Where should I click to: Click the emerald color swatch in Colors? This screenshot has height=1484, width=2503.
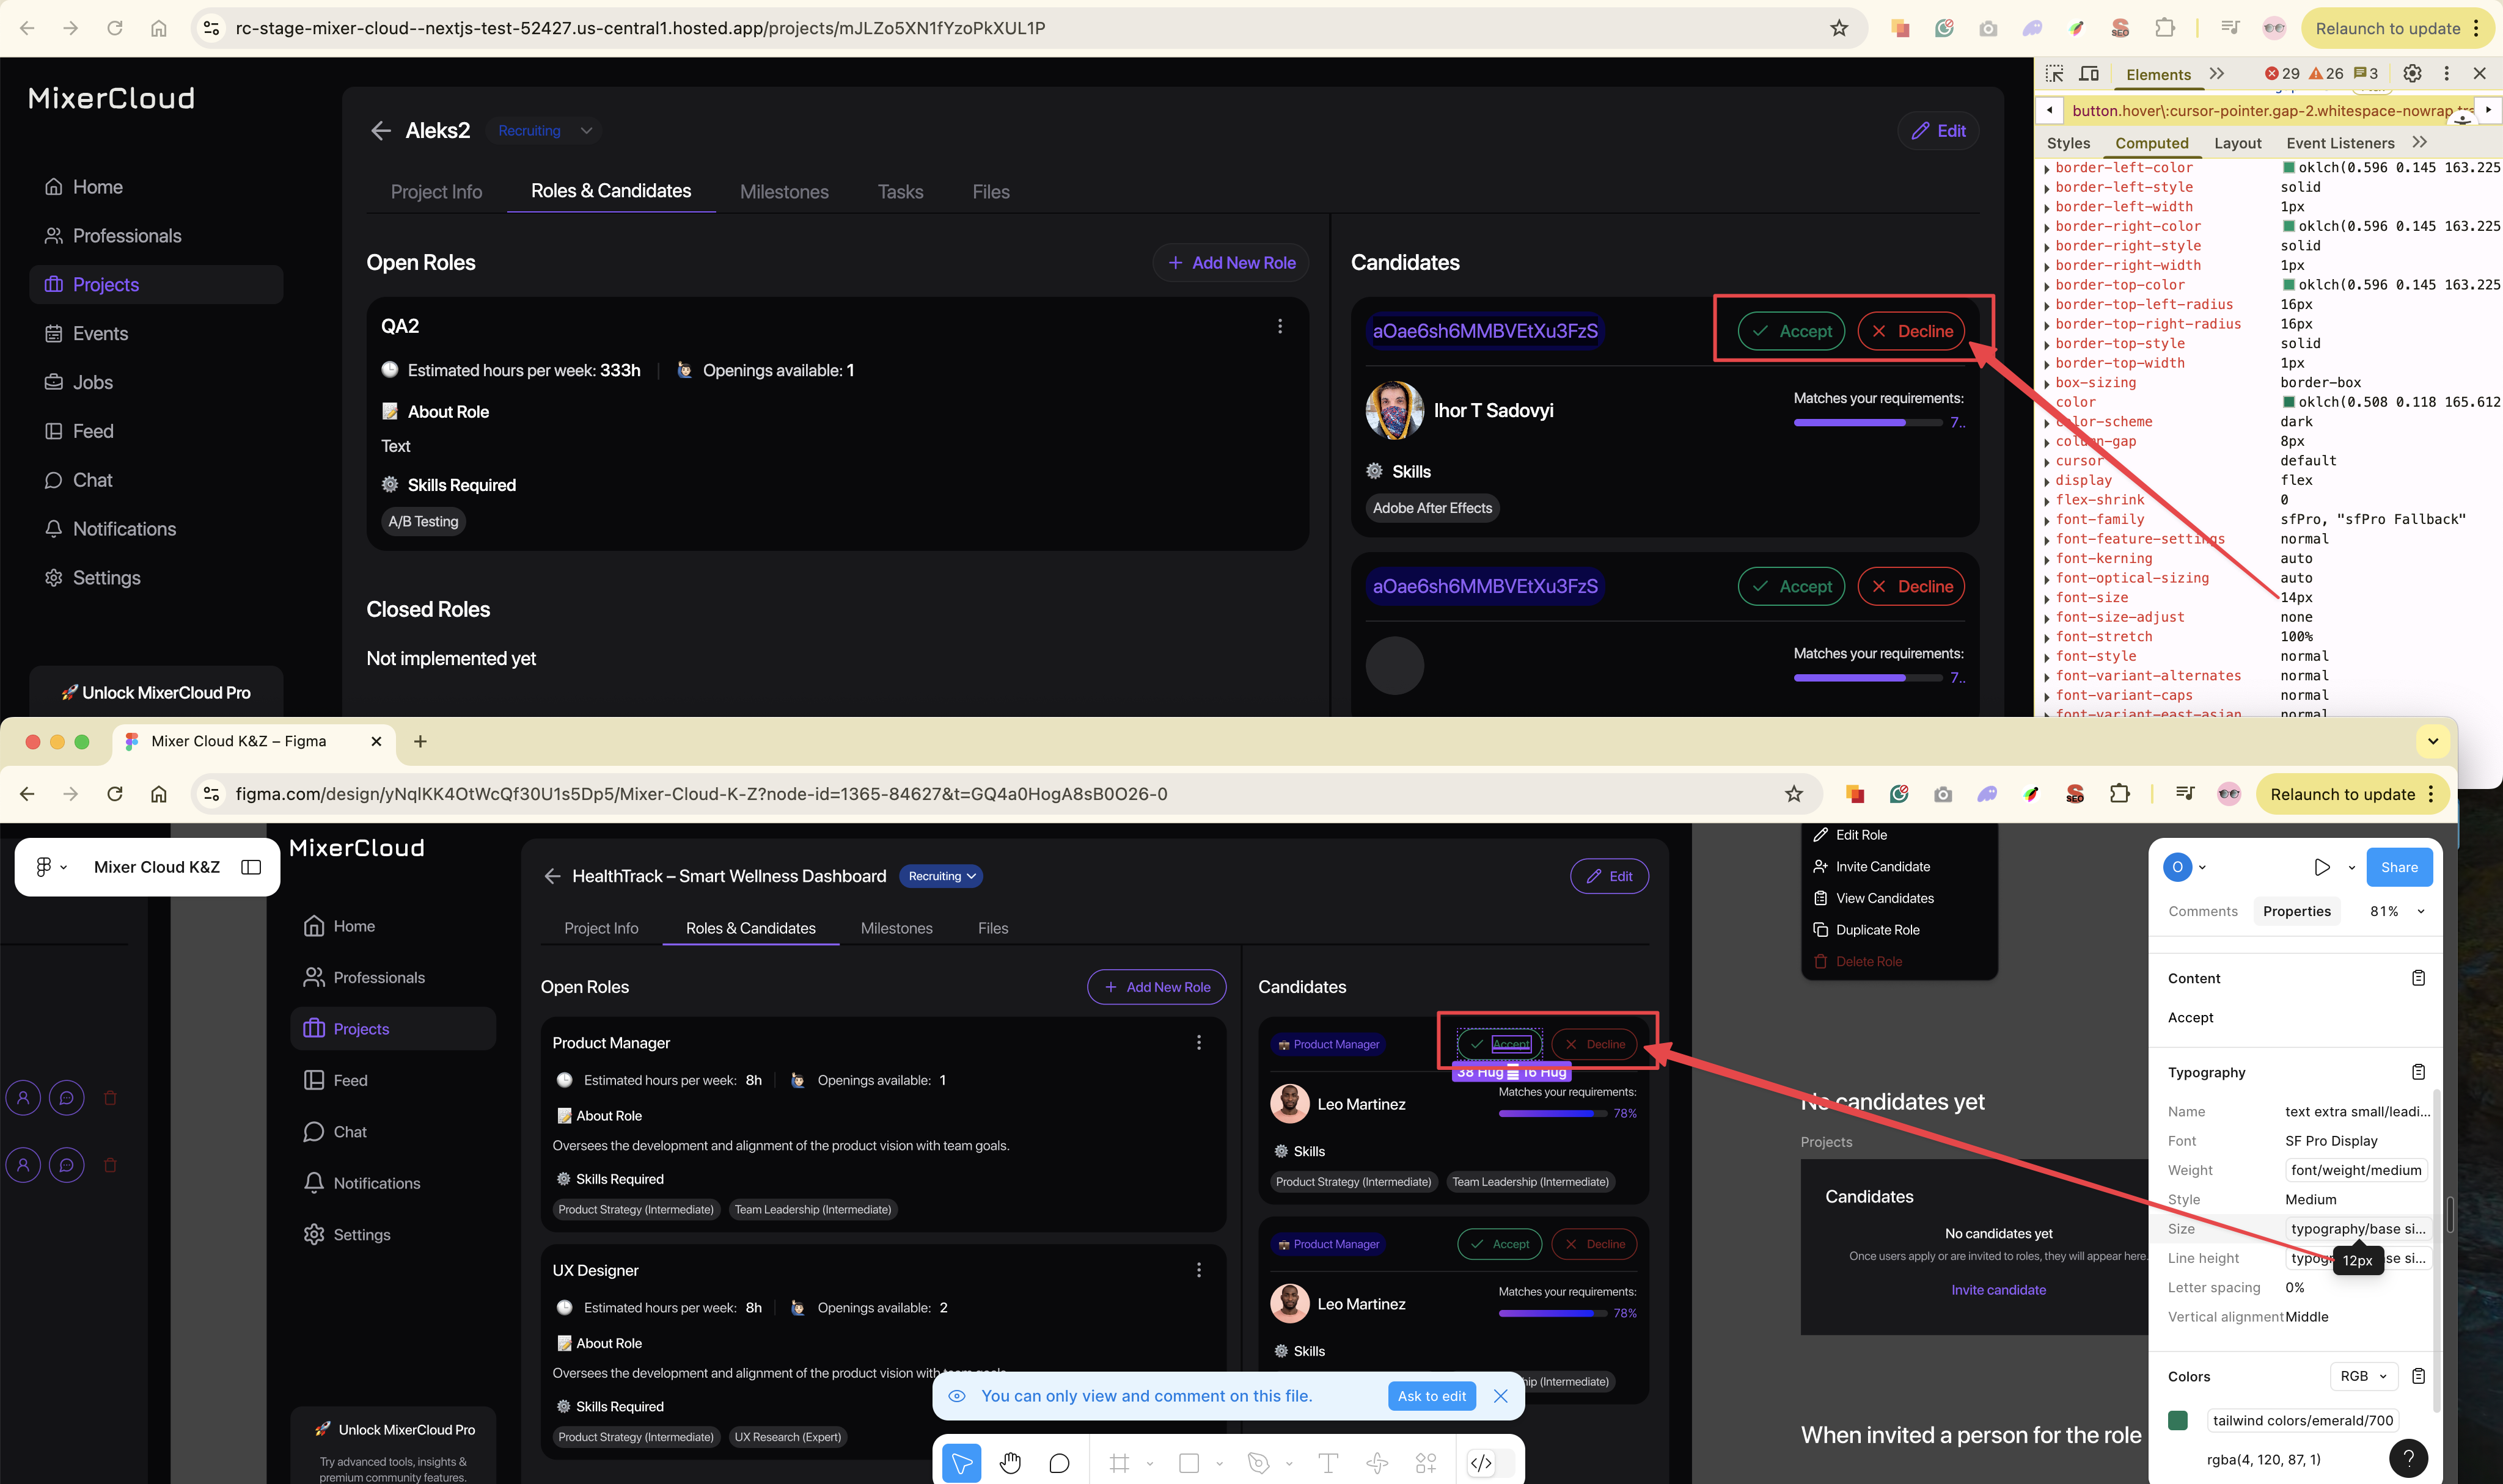click(2178, 1420)
